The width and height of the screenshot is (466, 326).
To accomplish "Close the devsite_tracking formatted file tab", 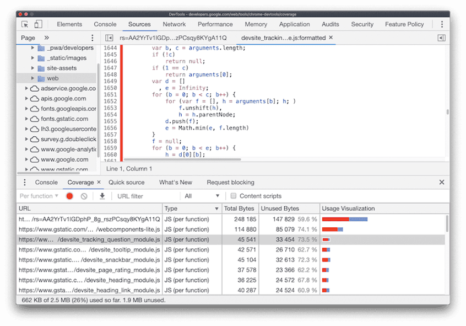I will (x=331, y=38).
